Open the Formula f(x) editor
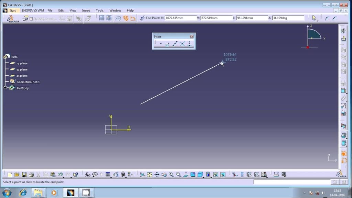352x198 pixels. click(87, 175)
